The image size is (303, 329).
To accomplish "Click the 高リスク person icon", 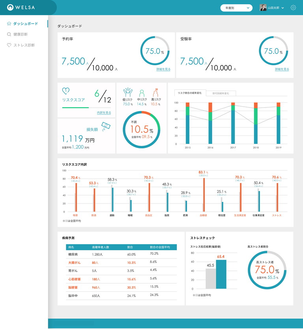I will [x=156, y=92].
